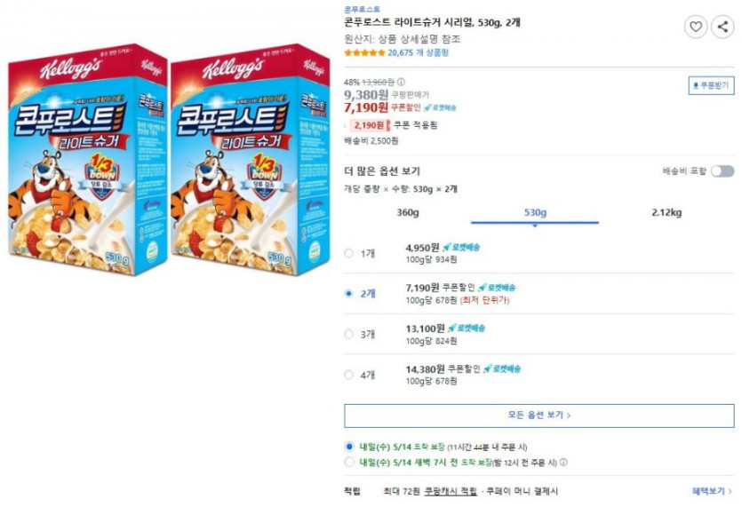Select the 530g weight tab
Screen dimensions: 742x507
point(535,212)
